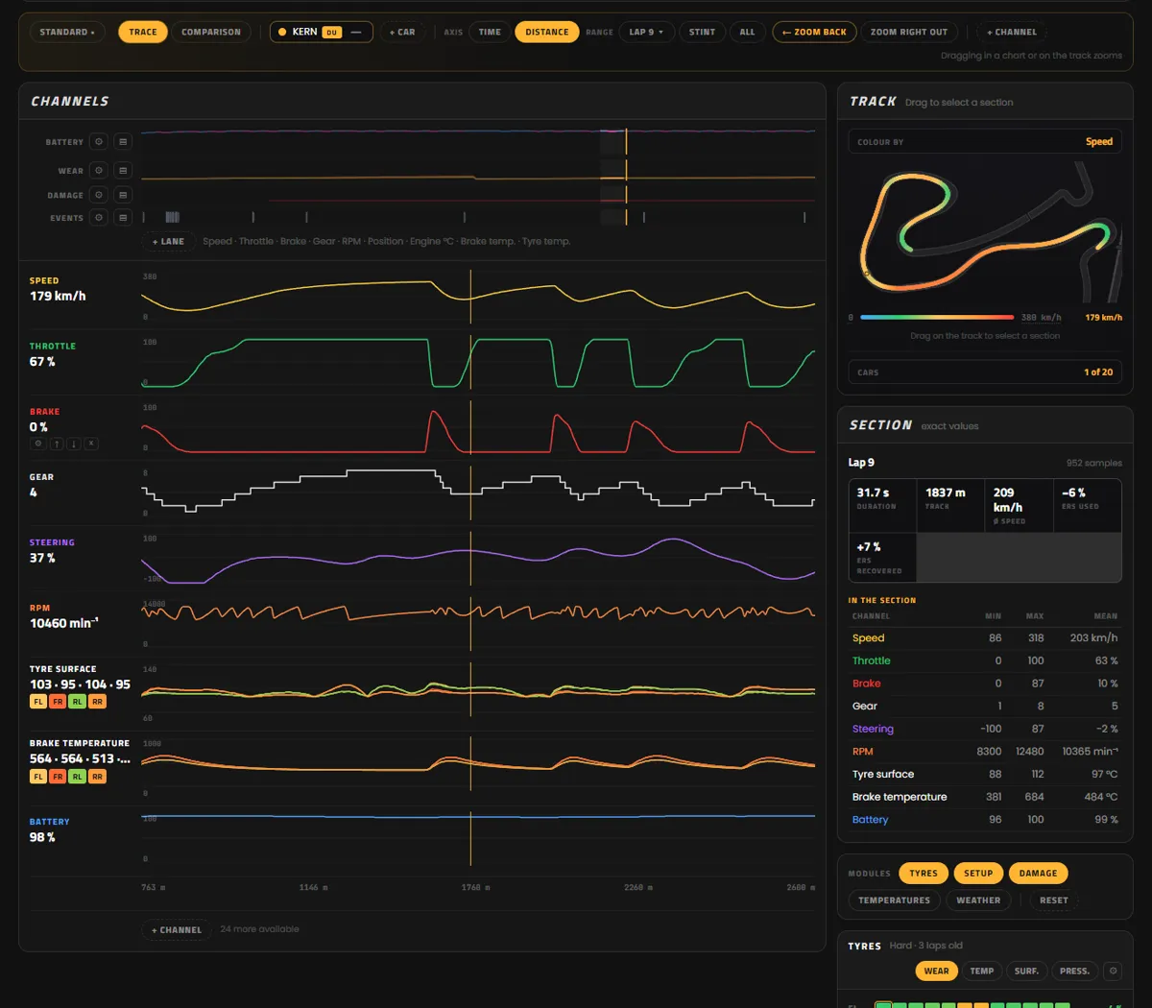Click the Damage lane list icon
Image resolution: width=1152 pixels, height=1008 pixels.
point(123,195)
